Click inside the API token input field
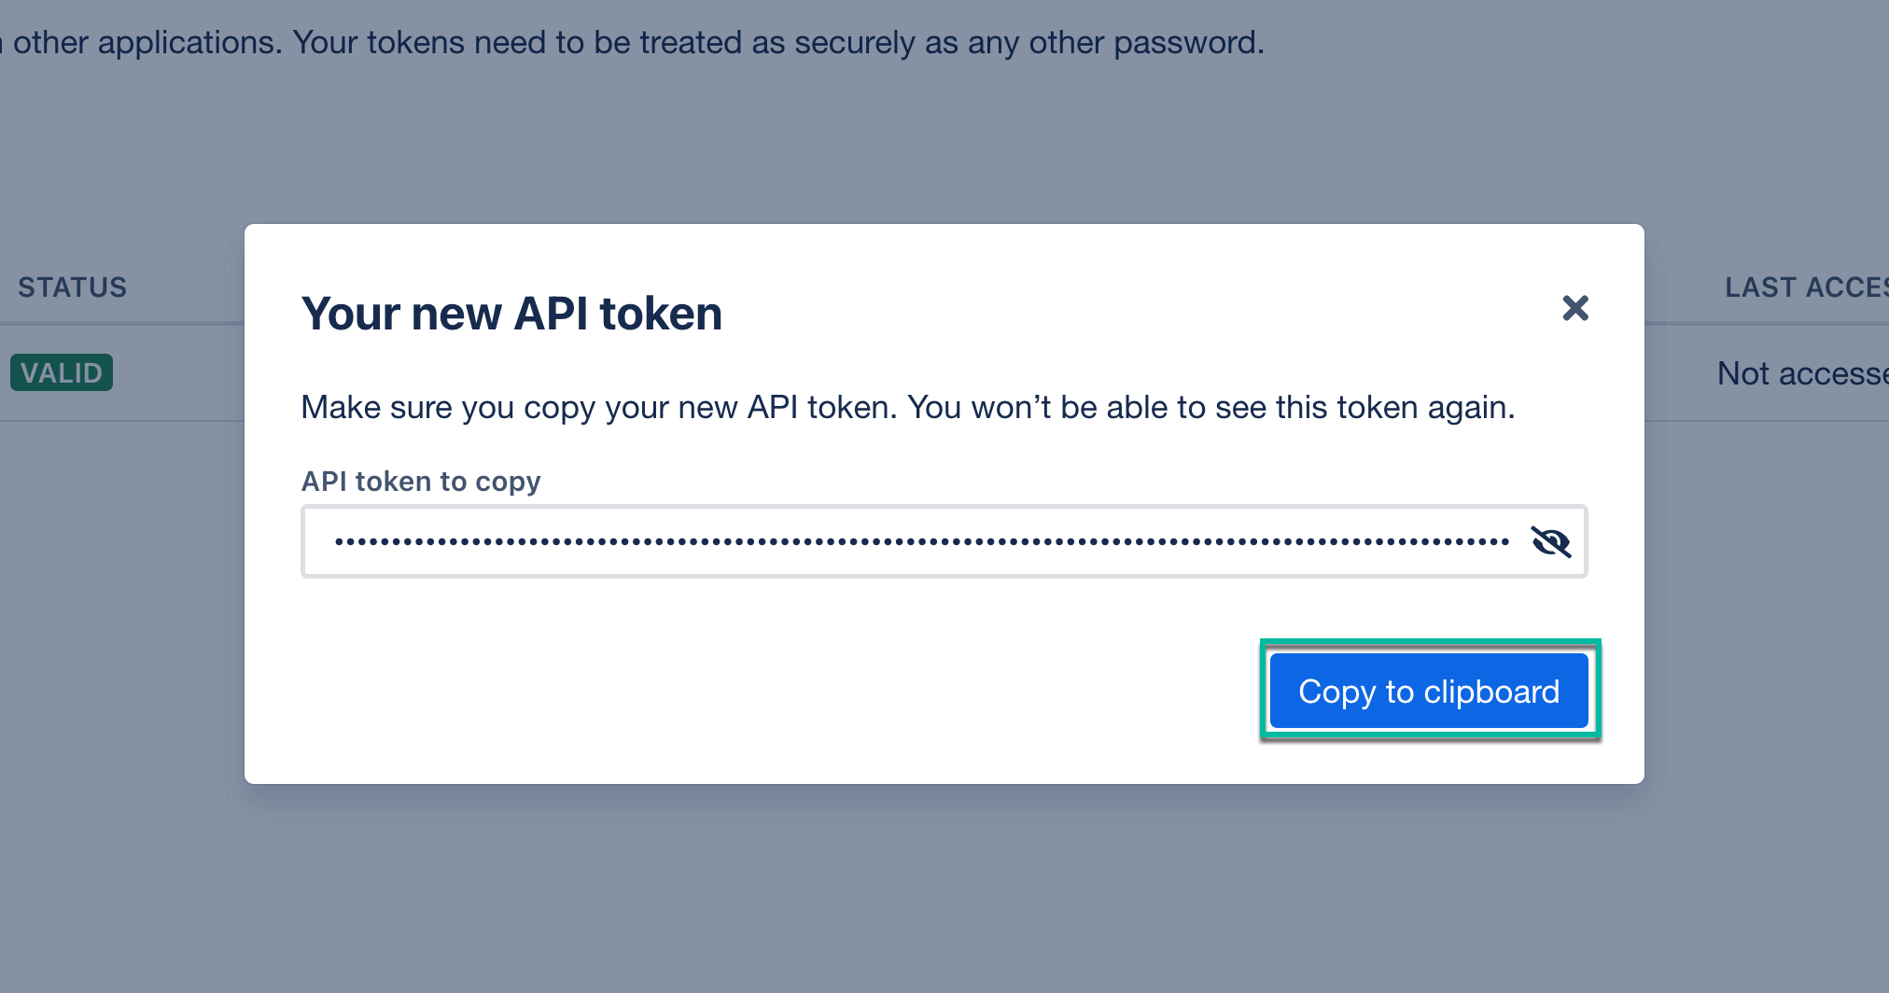The image size is (1889, 993). pyautogui.click(x=840, y=541)
